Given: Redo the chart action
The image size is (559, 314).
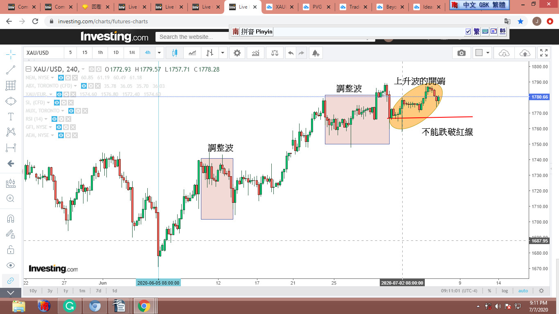Looking at the screenshot, I should pos(301,53).
